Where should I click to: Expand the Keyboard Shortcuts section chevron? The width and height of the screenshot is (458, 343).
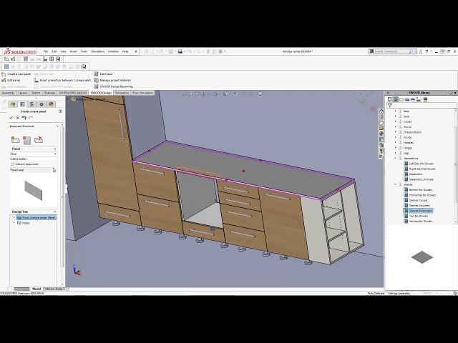(57, 126)
